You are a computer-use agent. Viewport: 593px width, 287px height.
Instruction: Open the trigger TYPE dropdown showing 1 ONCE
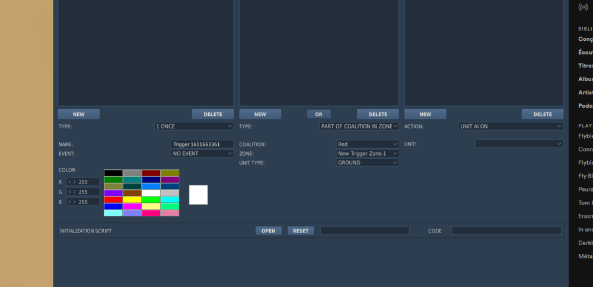[194, 126]
